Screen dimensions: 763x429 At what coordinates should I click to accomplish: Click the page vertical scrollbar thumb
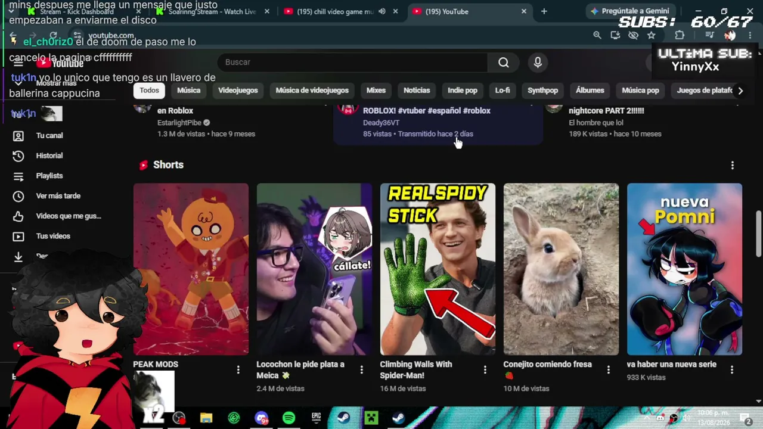[759, 234]
